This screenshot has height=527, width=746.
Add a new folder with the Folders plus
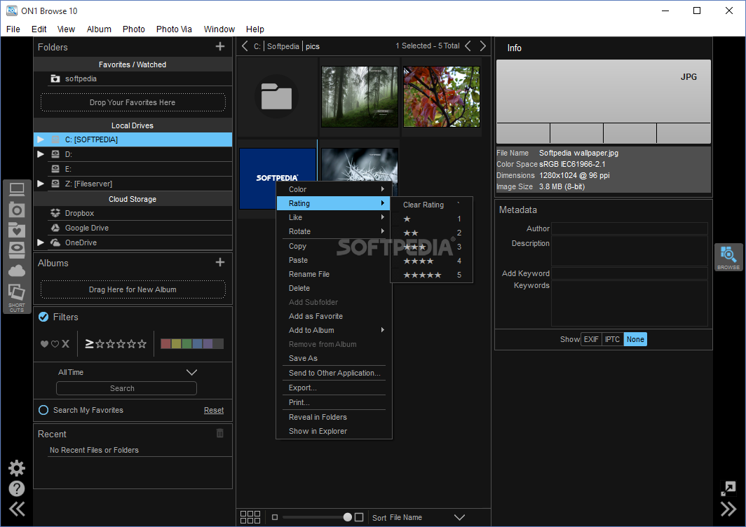tap(220, 46)
